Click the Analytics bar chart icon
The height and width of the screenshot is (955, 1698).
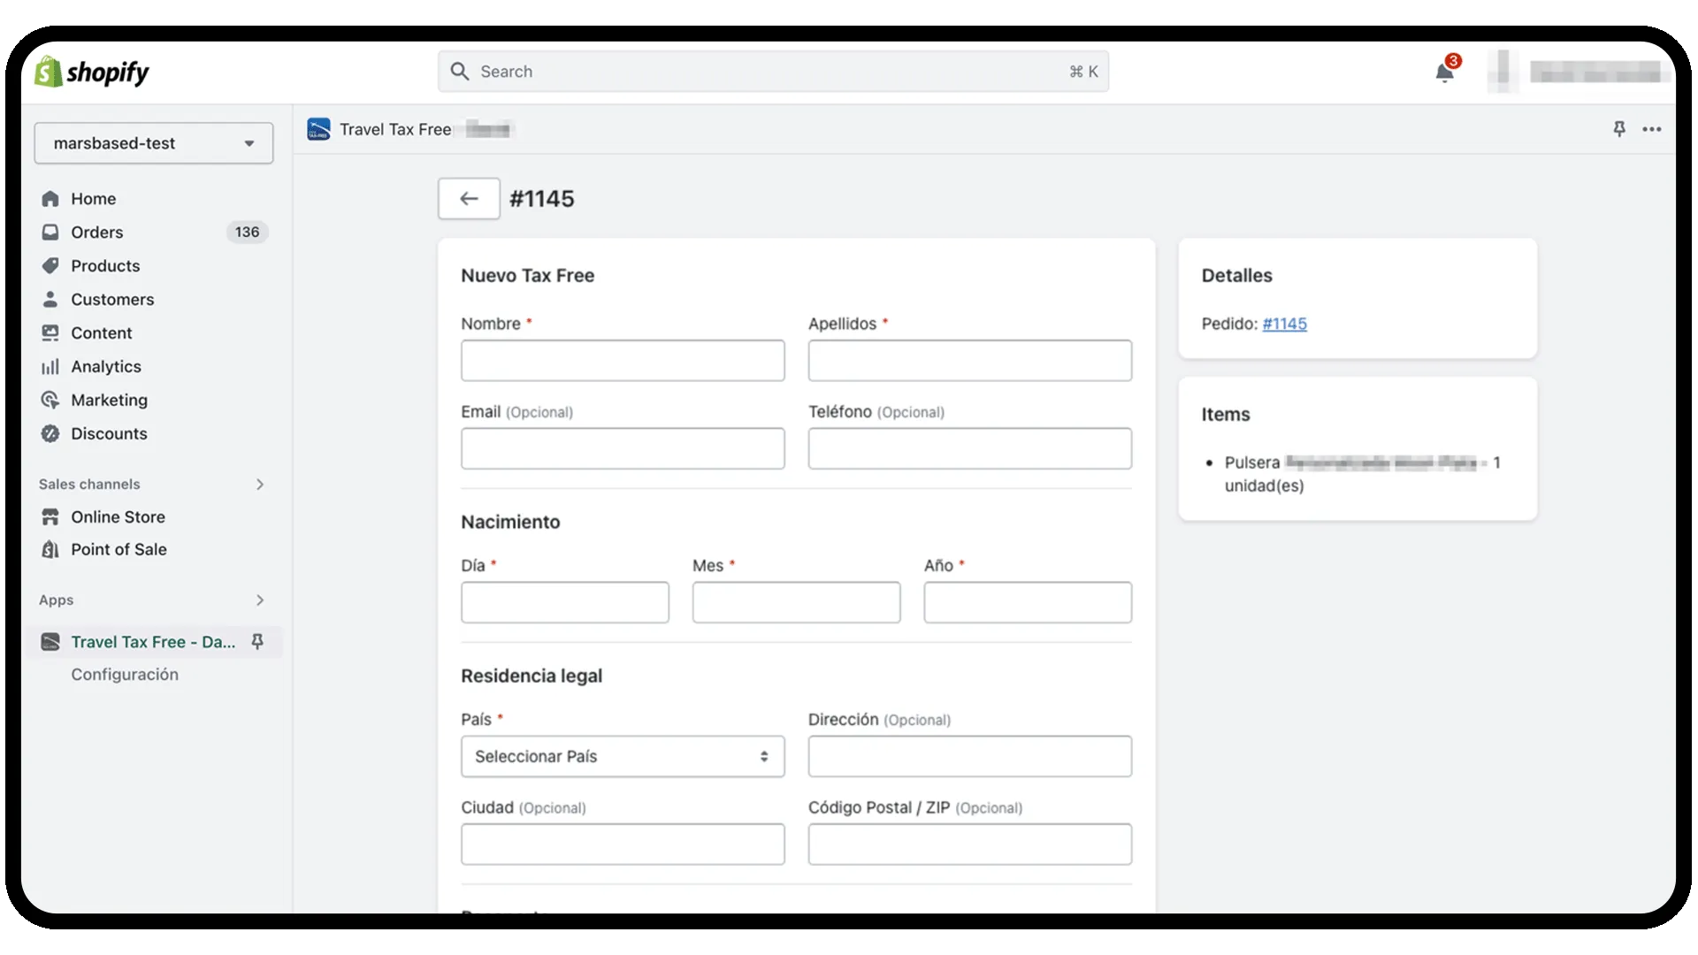coord(50,367)
